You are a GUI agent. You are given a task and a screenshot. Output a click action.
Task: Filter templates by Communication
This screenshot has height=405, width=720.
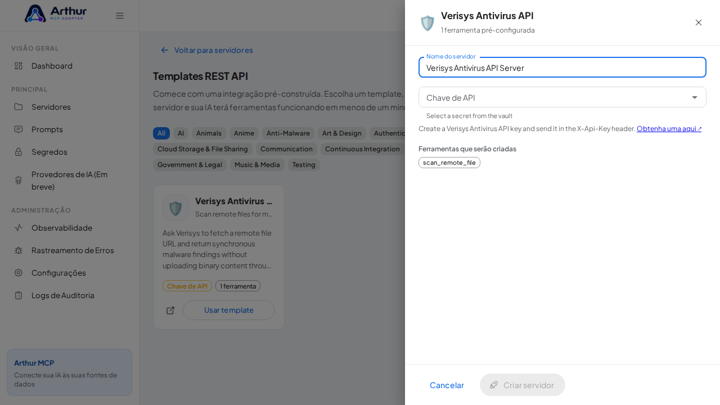(x=286, y=149)
